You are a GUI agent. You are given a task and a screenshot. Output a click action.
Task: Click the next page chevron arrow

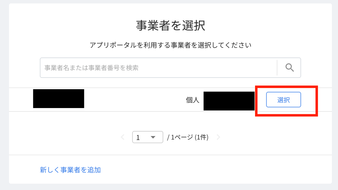pos(218,137)
